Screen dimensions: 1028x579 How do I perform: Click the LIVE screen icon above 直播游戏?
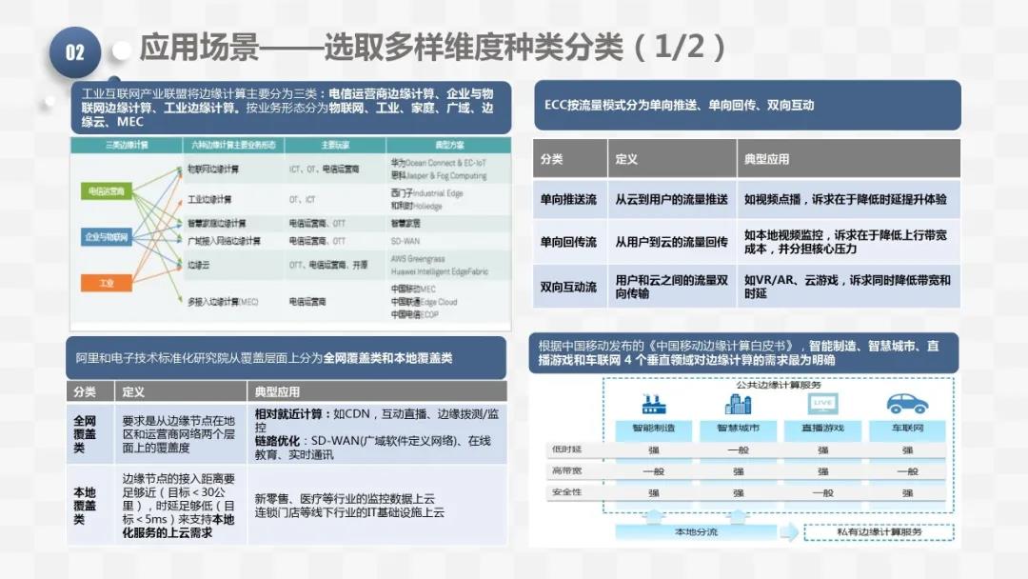(821, 404)
